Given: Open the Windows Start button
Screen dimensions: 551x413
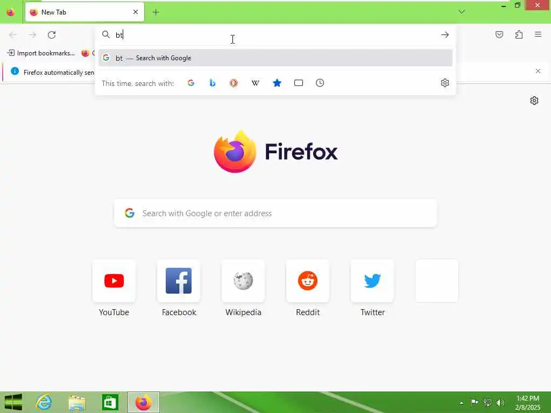Looking at the screenshot, I should [x=13, y=402].
